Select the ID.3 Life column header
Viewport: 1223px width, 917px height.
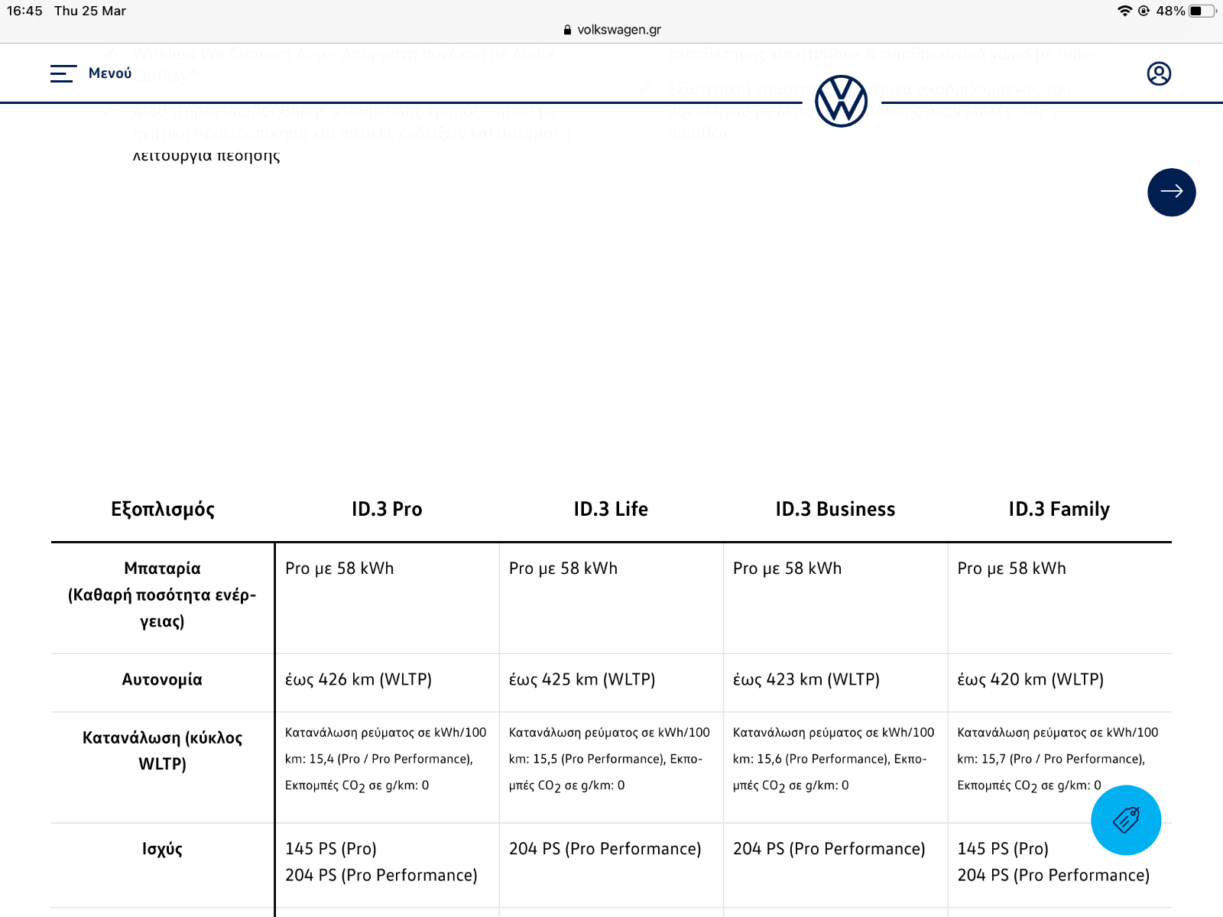[611, 509]
